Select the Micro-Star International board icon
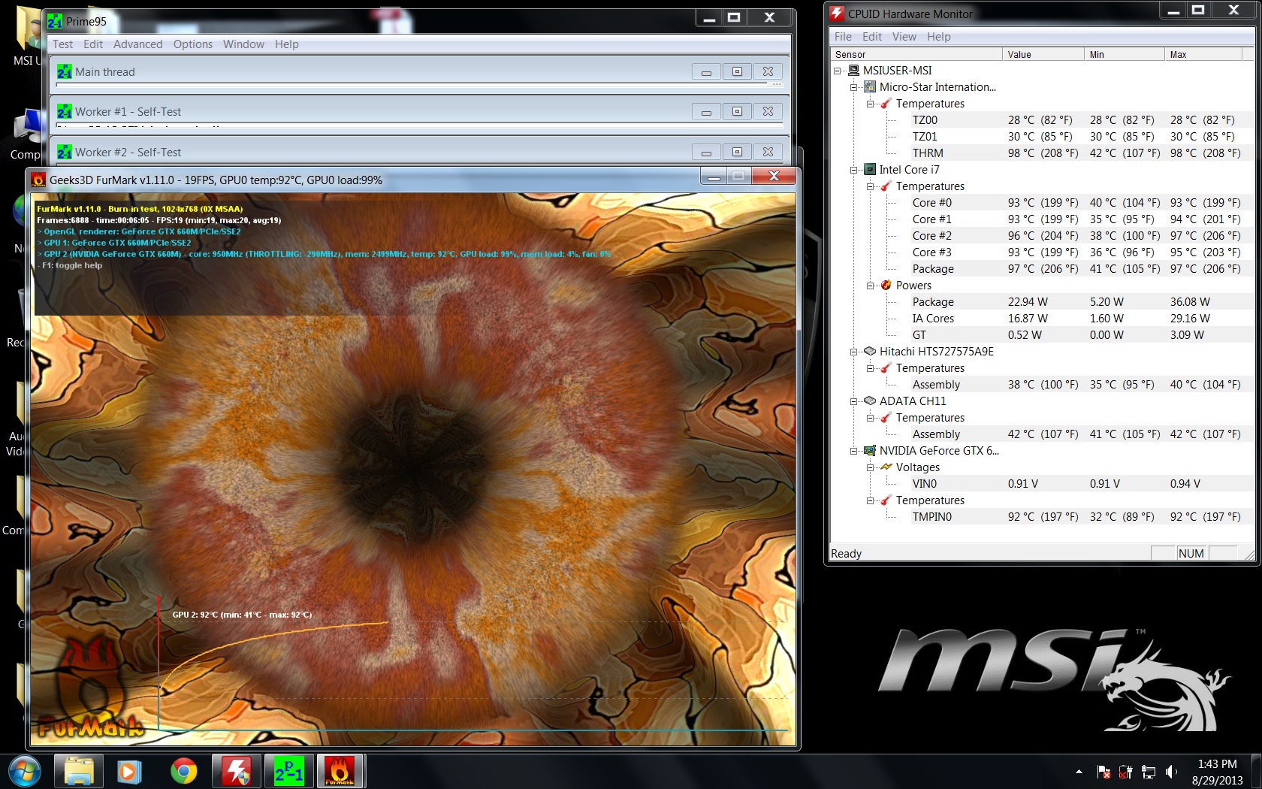Image resolution: width=1262 pixels, height=789 pixels. [870, 86]
